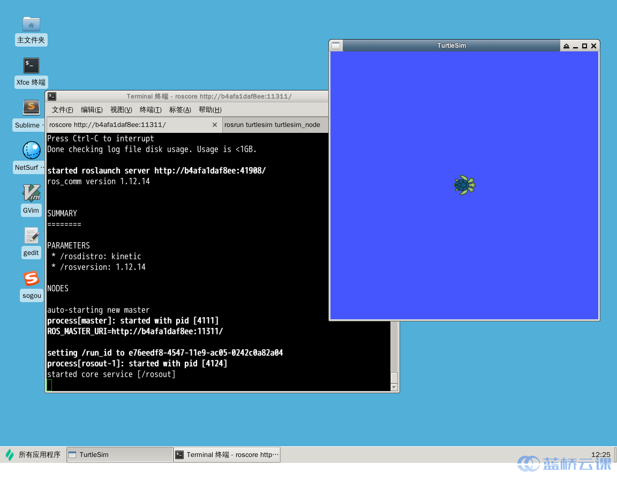Expand the 视图(V) menu

pyautogui.click(x=121, y=110)
